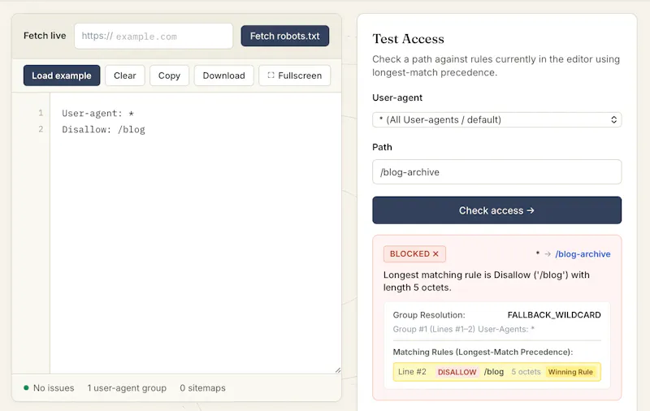This screenshot has height=411, width=650.
Task: Click the '5 octets' rule length text
Action: [x=526, y=372]
